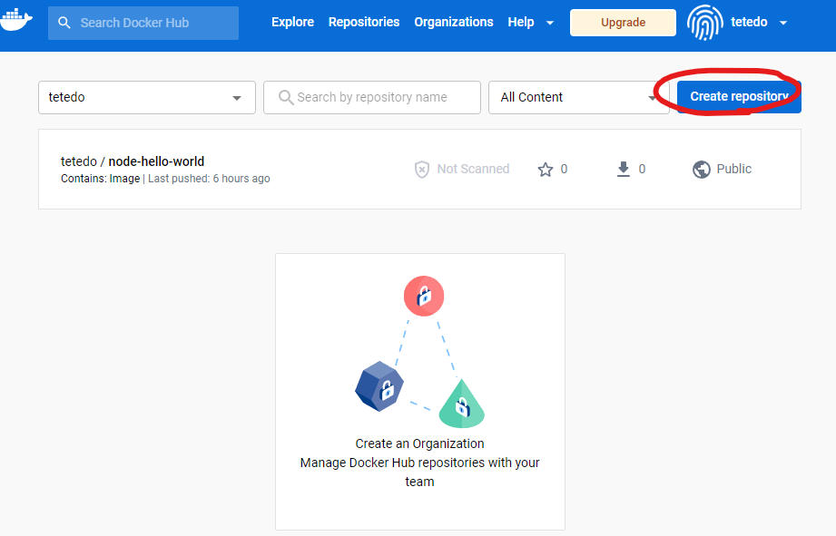Click the blue hexagon padlock illustration icon
Image resolution: width=836 pixels, height=536 pixels.
click(x=379, y=386)
